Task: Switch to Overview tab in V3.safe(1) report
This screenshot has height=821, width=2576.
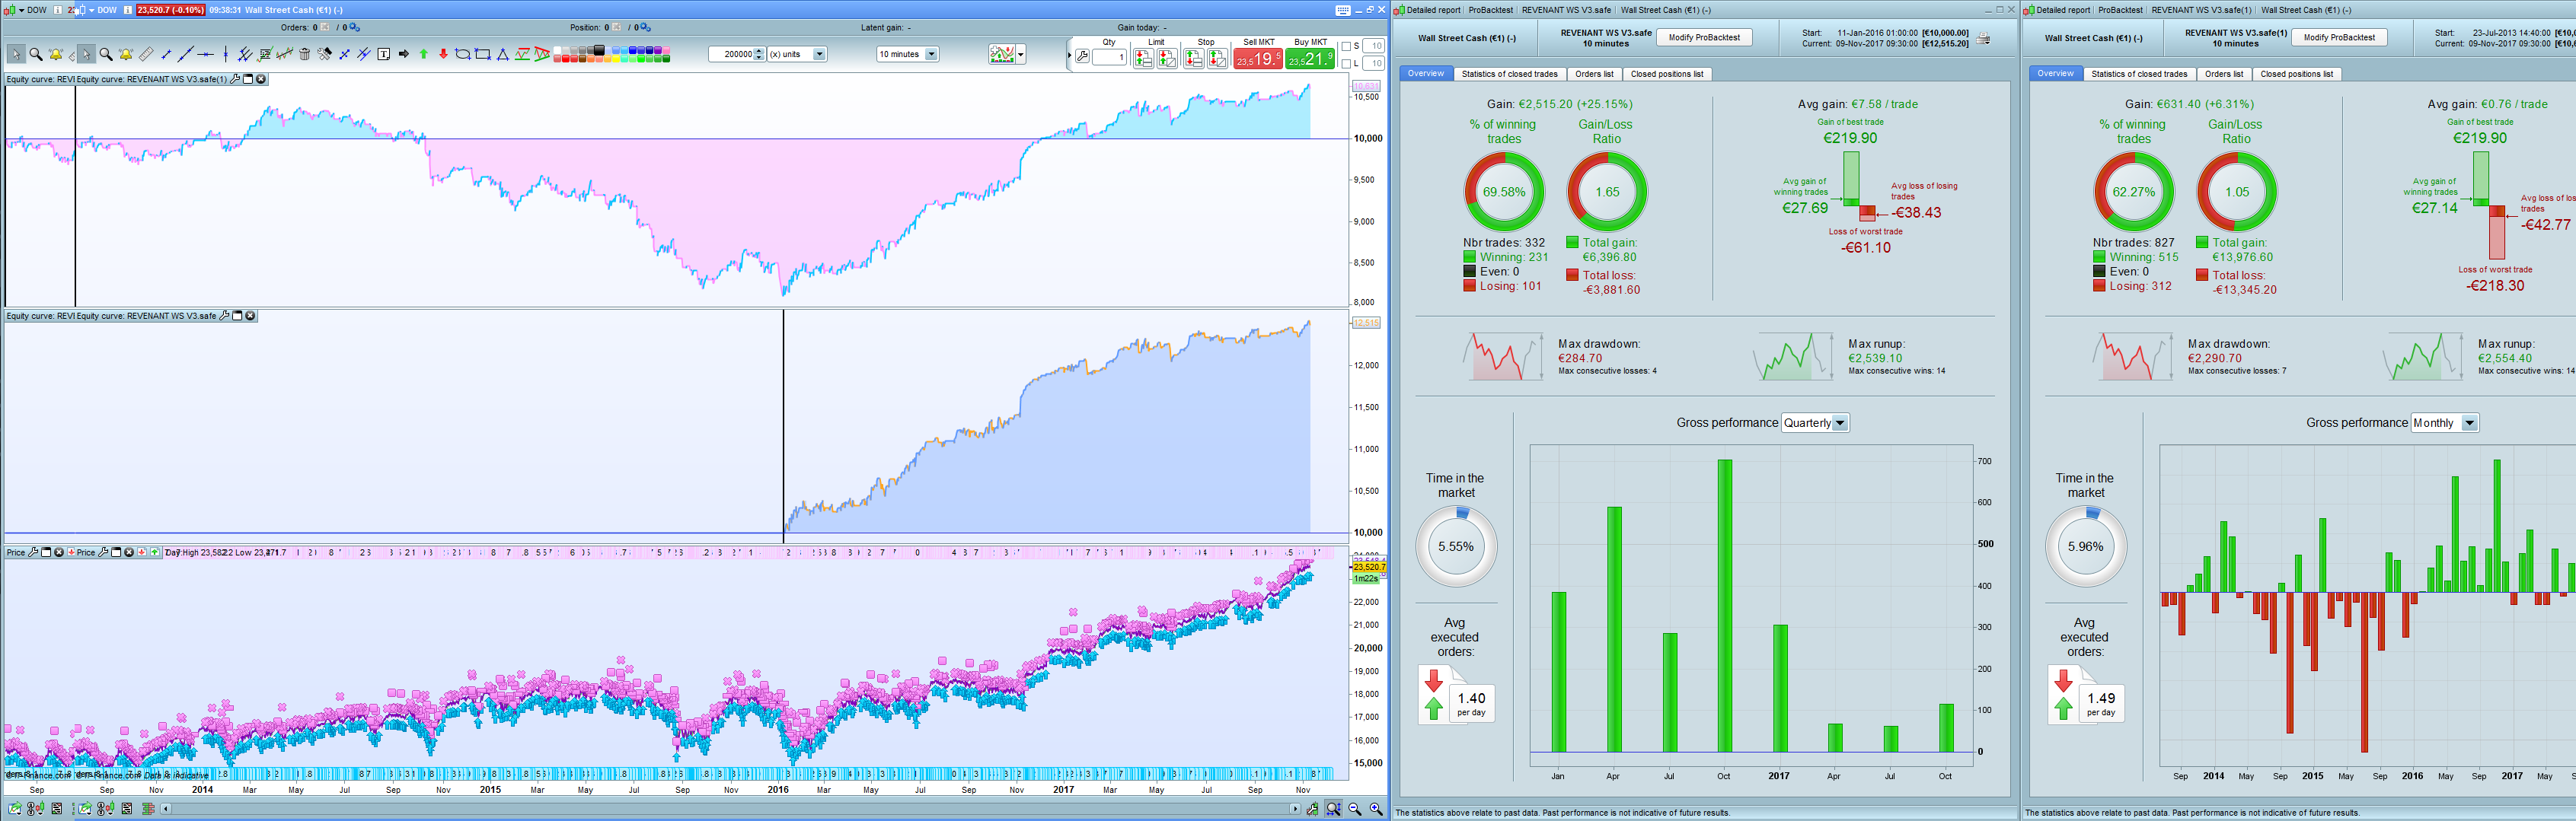Action: pyautogui.click(x=2056, y=74)
